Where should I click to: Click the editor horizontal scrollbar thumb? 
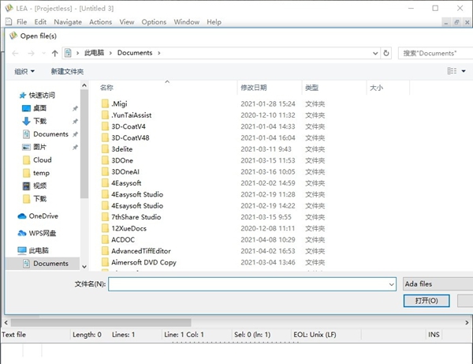101,322
